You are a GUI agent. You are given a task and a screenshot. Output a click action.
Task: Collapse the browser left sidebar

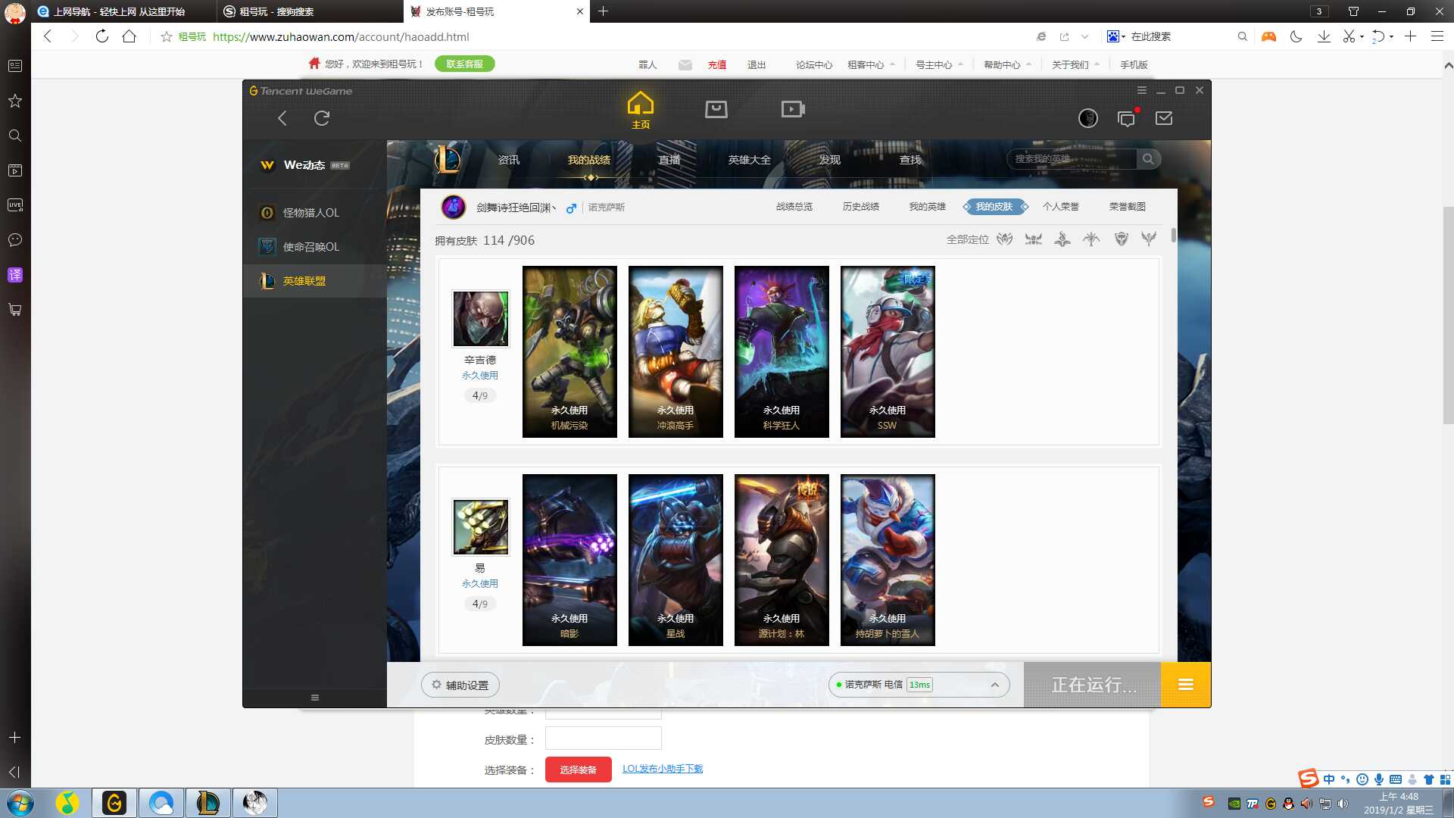(x=14, y=772)
